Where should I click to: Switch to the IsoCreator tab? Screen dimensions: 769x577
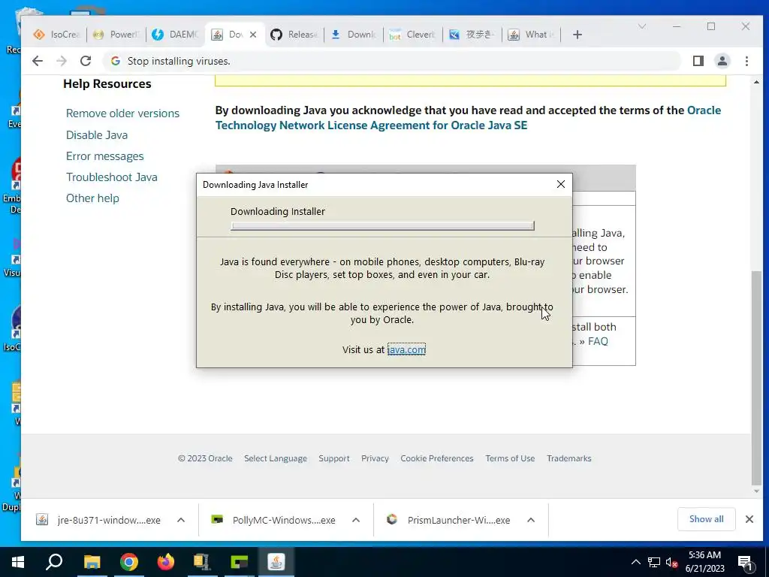tap(57, 35)
